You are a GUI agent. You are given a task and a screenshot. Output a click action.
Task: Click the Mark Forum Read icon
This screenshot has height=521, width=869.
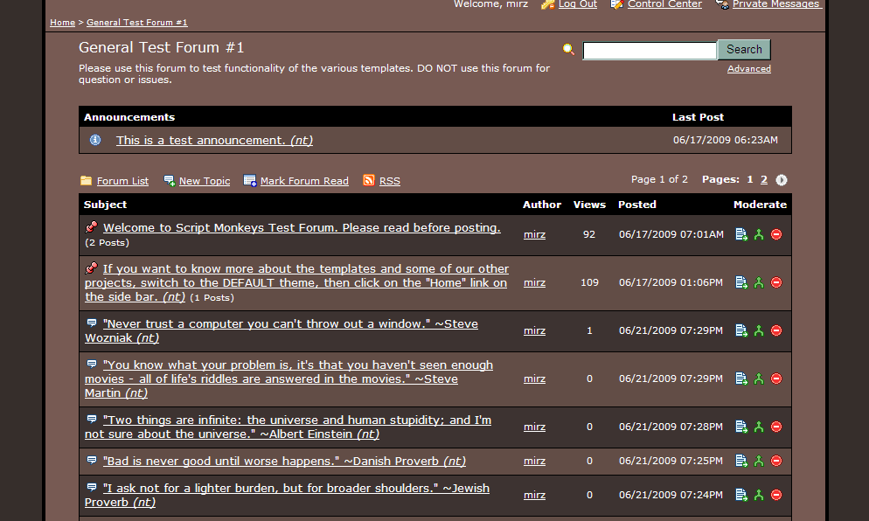(x=250, y=181)
